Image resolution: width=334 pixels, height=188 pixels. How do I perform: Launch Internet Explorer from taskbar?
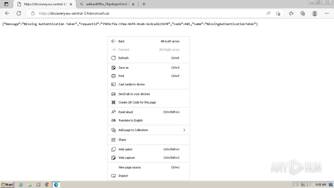tap(21, 185)
